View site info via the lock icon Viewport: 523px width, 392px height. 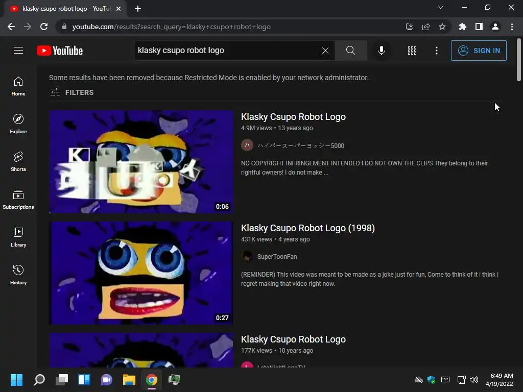coord(64,27)
